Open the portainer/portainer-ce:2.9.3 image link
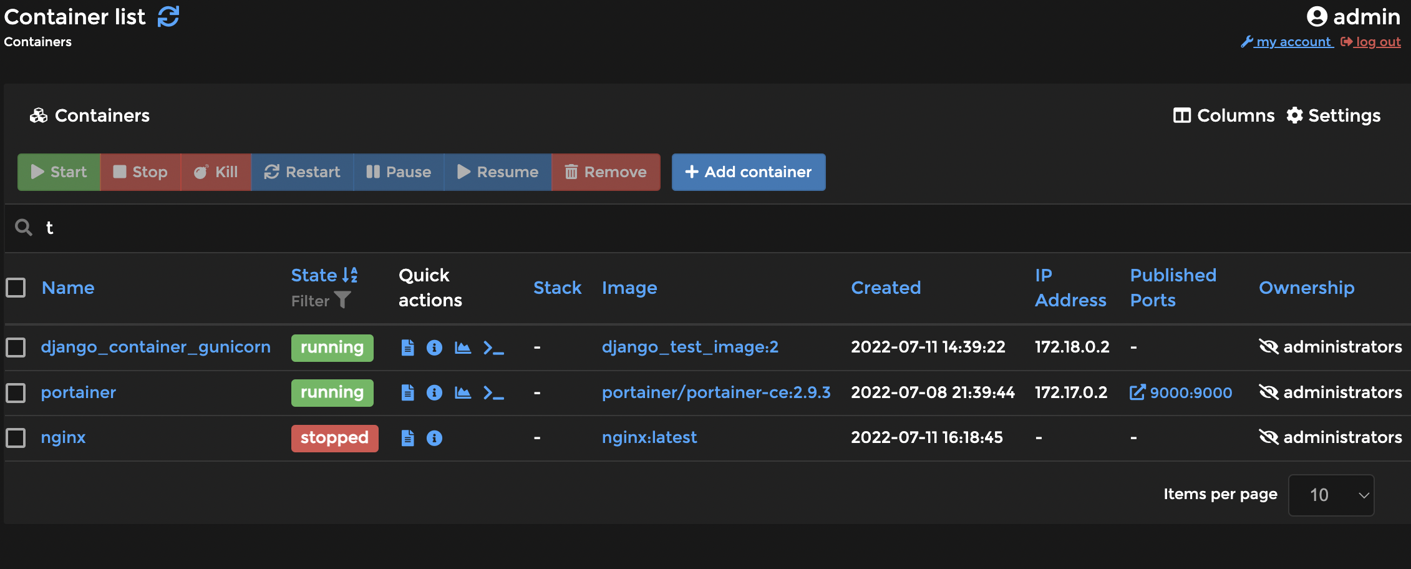This screenshot has height=569, width=1411. 716,392
